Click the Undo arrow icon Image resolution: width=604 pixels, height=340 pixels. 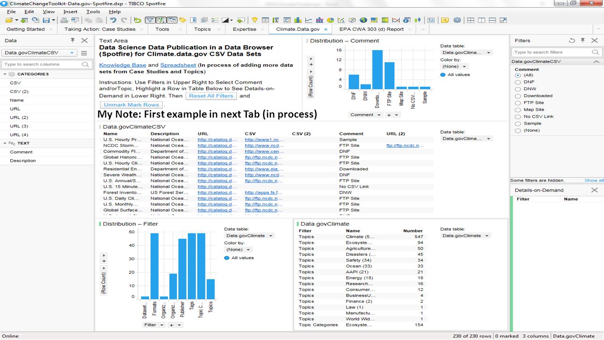(113, 20)
